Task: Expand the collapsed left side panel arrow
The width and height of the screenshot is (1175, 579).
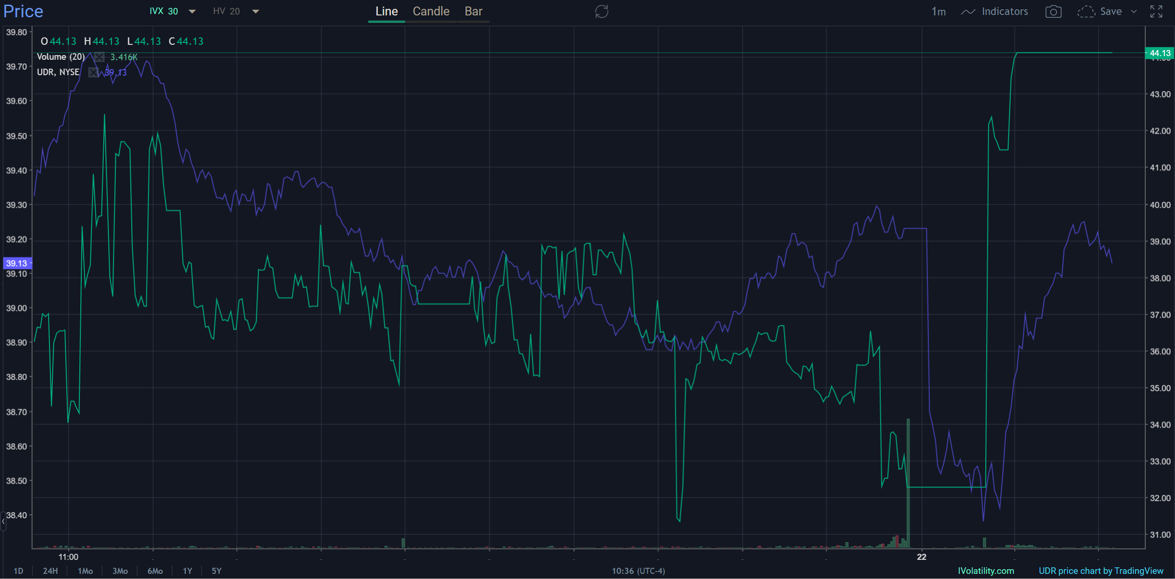Action: [3, 521]
